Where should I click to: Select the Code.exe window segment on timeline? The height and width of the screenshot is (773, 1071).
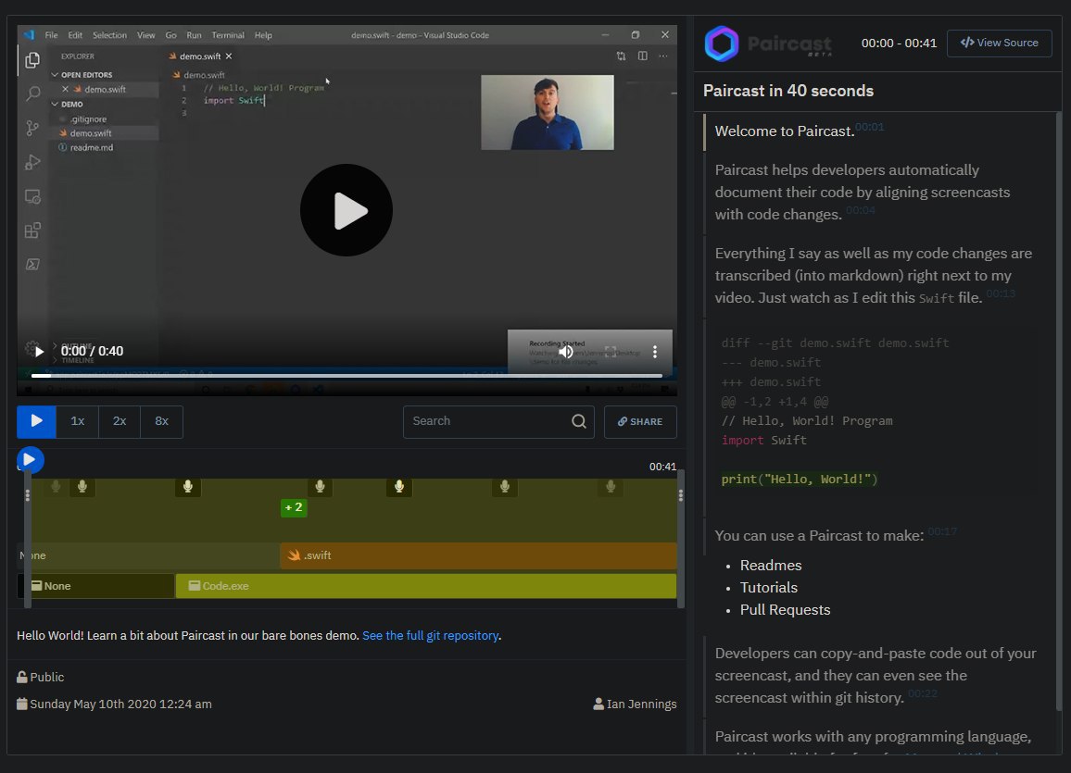click(425, 586)
